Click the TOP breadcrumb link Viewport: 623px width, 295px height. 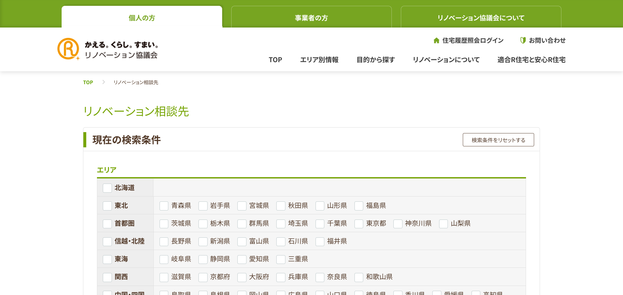[88, 83]
